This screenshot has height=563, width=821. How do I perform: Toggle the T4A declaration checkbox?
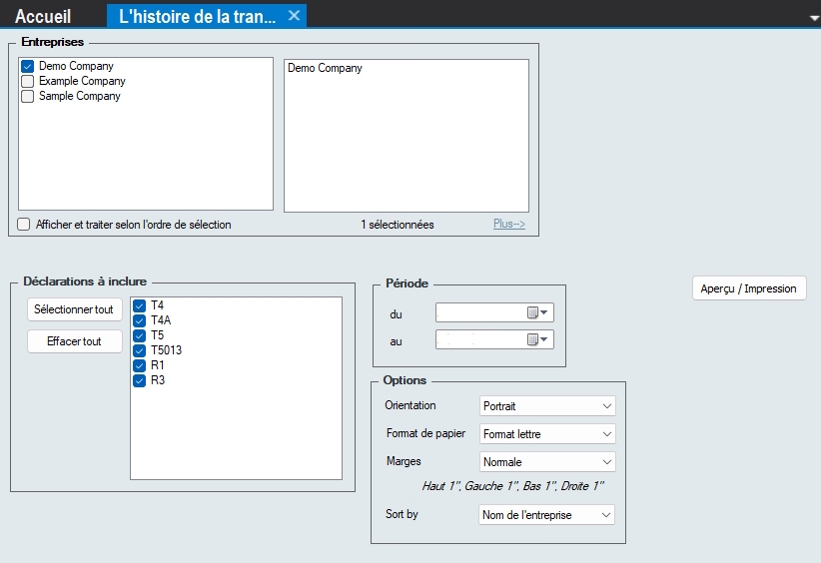coord(140,321)
